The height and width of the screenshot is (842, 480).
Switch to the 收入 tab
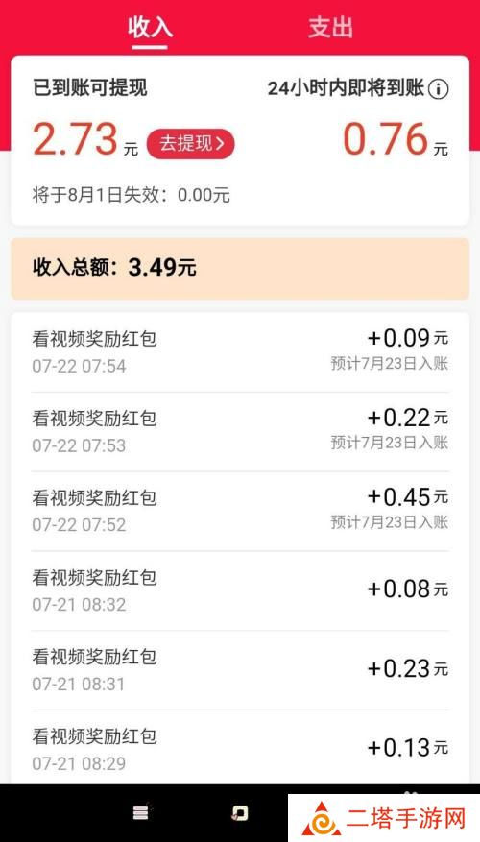coord(150,27)
